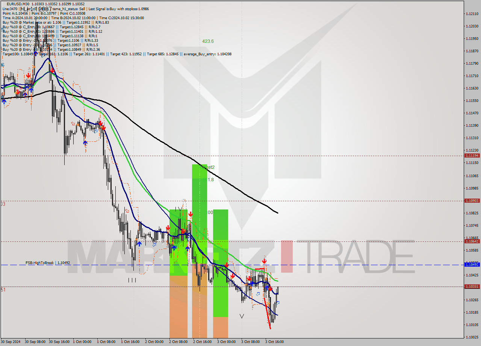481x346 pixels.
Task: Click the '3 Oct 00:00' time axis label
Action: click(227, 342)
